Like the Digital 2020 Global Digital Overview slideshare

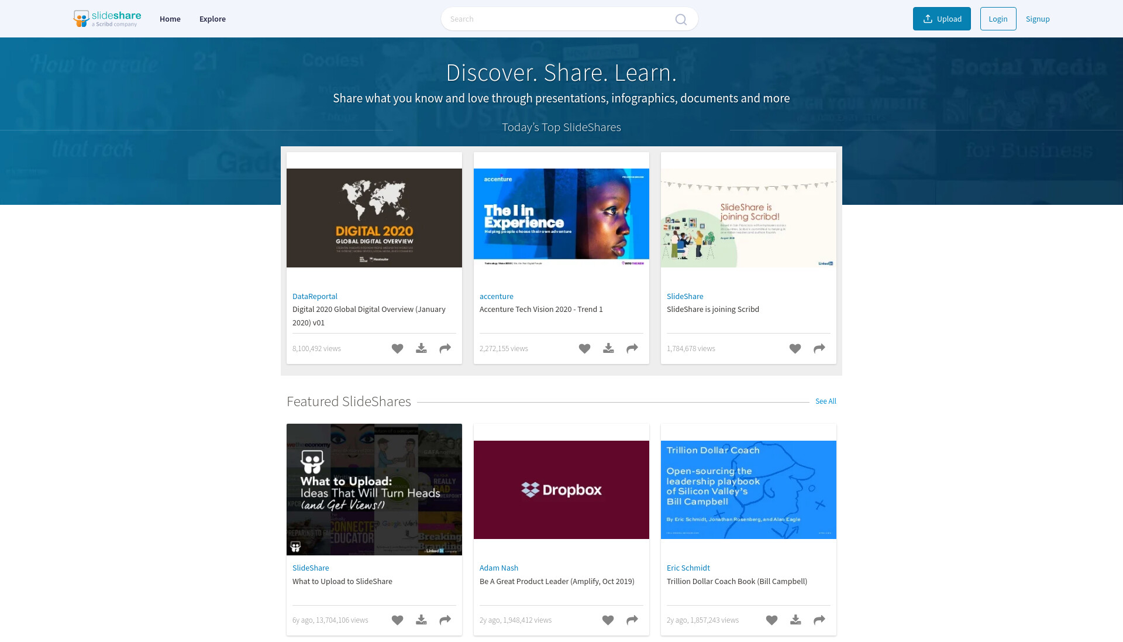pyautogui.click(x=397, y=348)
